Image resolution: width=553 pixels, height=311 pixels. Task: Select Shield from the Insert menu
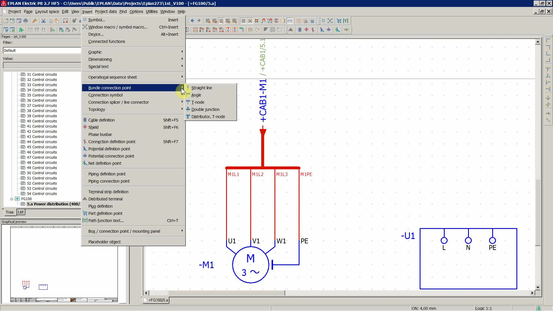click(x=94, y=127)
